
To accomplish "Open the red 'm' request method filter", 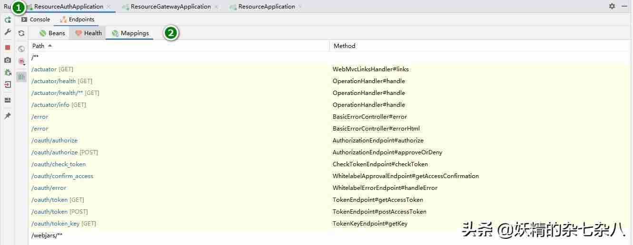I will pyautogui.click(x=21, y=61).
